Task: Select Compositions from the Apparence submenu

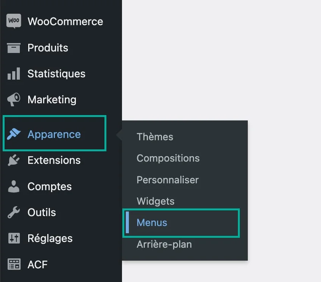Action: pyautogui.click(x=168, y=158)
